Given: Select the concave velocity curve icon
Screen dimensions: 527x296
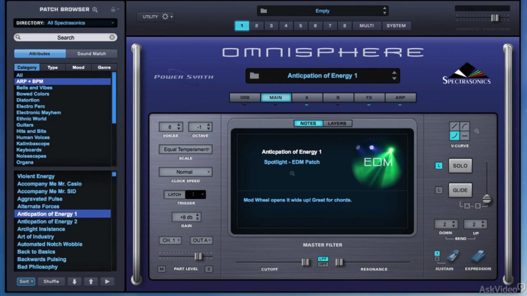Looking at the screenshot, I should (x=454, y=136).
